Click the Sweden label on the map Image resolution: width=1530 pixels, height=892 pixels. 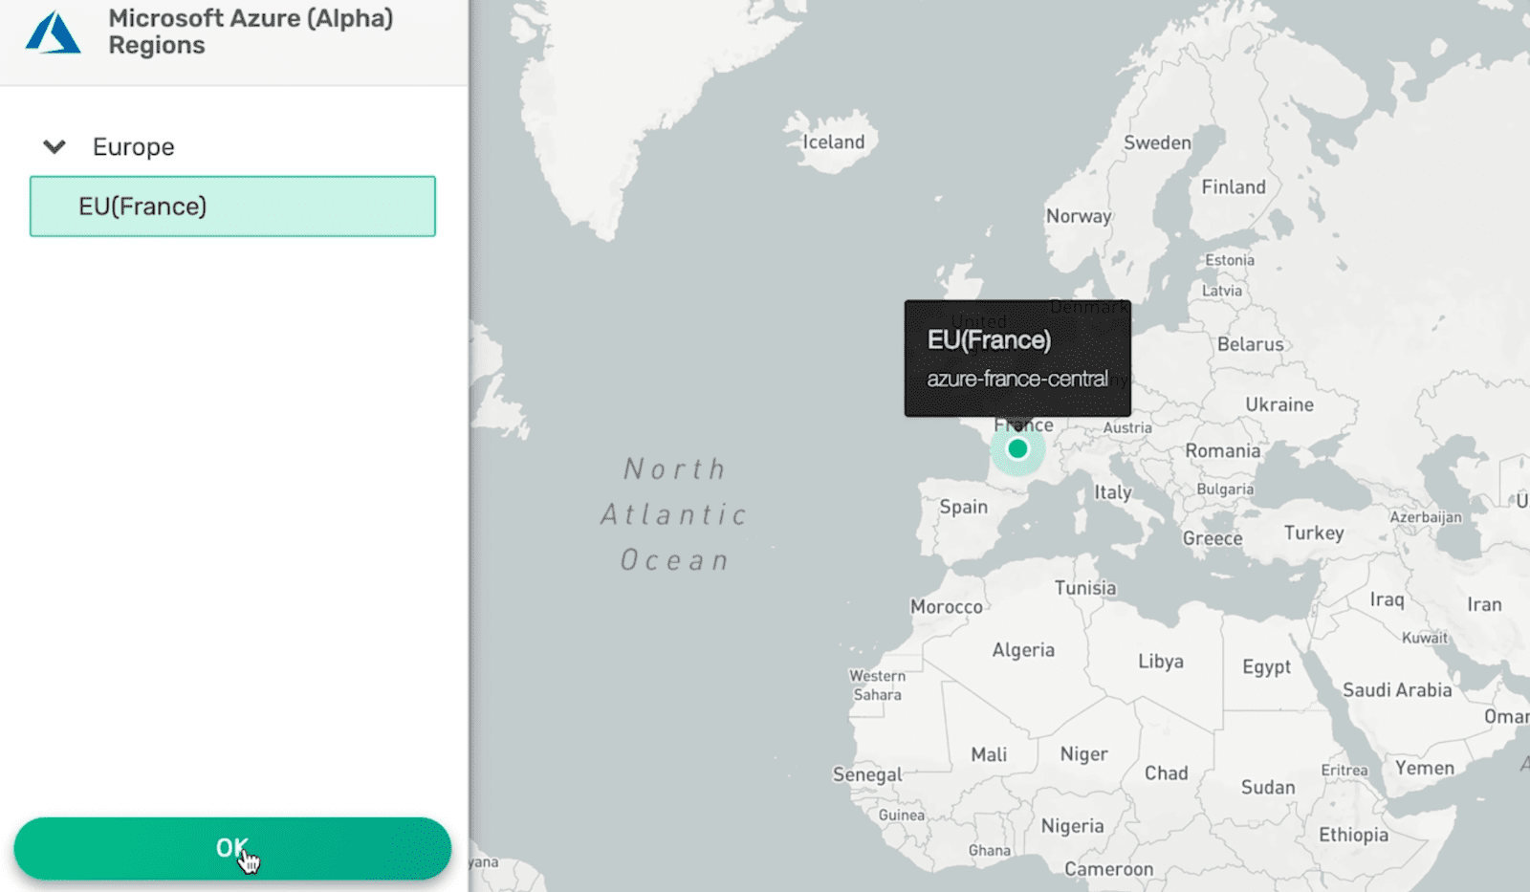click(x=1157, y=142)
